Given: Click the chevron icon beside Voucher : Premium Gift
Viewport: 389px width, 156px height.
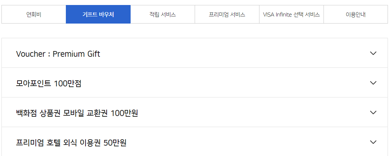Looking at the screenshot, I should pos(373,53).
